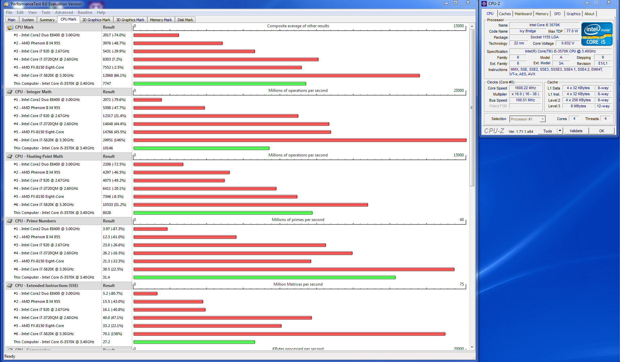Click the results scrollbar up arrow
This screenshot has width=620, height=362.
472,26
